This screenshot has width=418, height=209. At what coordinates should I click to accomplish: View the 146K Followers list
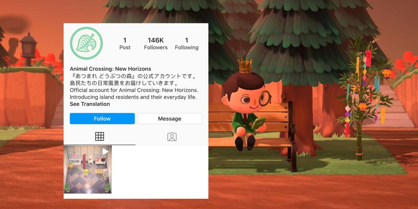click(156, 44)
